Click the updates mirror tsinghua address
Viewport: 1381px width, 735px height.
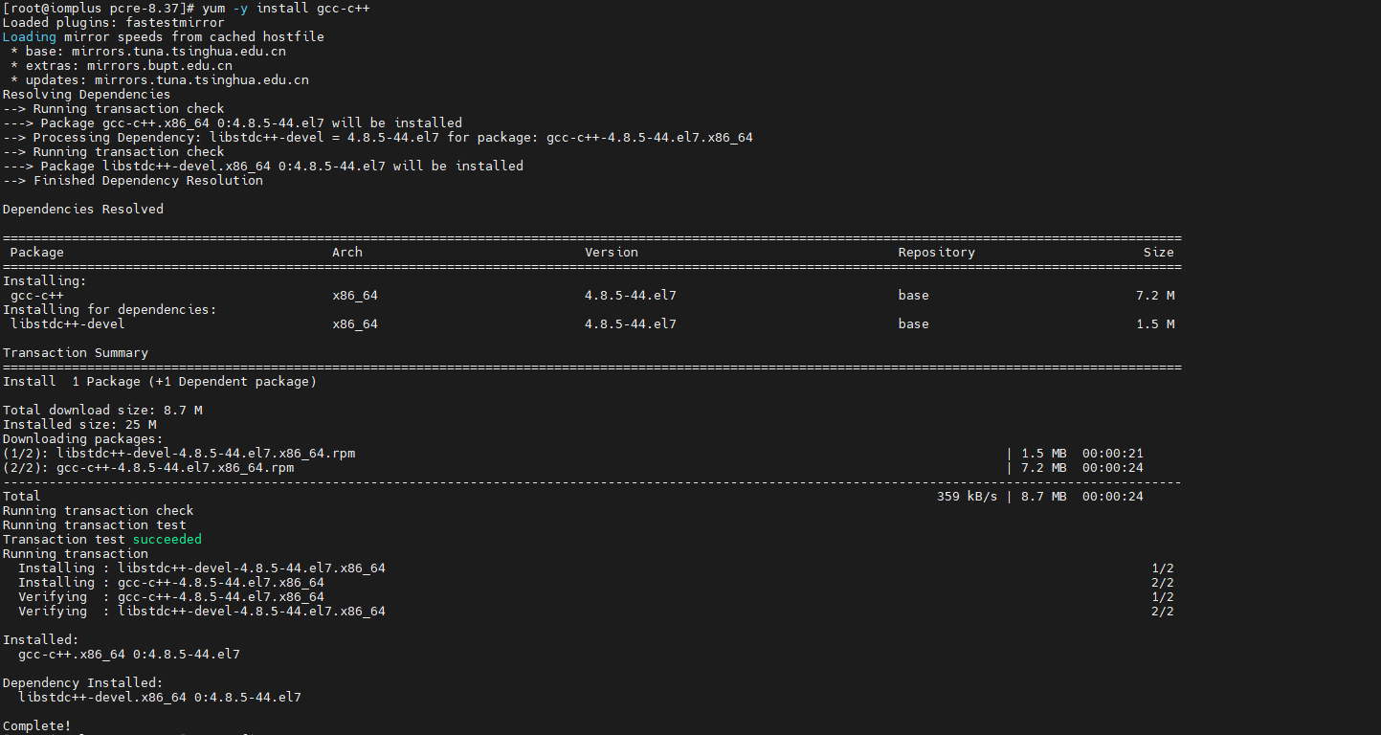(x=201, y=80)
